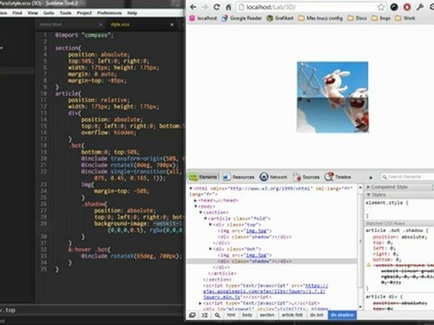The height and width of the screenshot is (325, 434).
Task: Switch to DevTools Sources panel
Action: tap(306, 177)
